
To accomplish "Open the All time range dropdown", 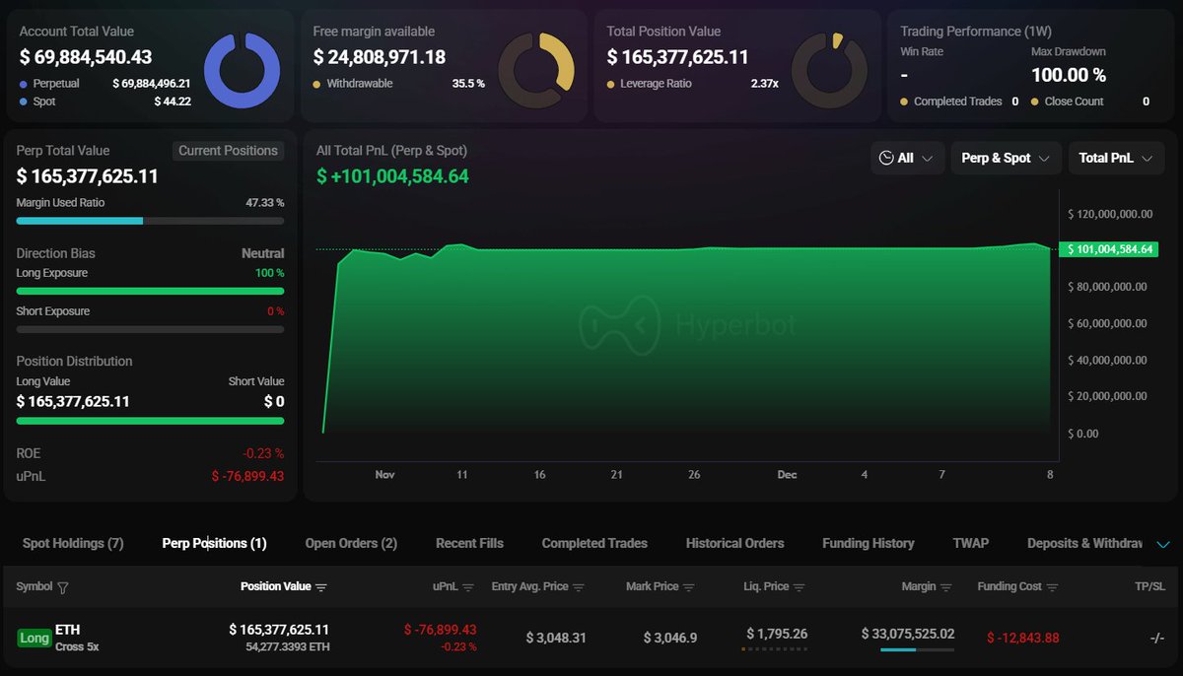I will click(907, 158).
